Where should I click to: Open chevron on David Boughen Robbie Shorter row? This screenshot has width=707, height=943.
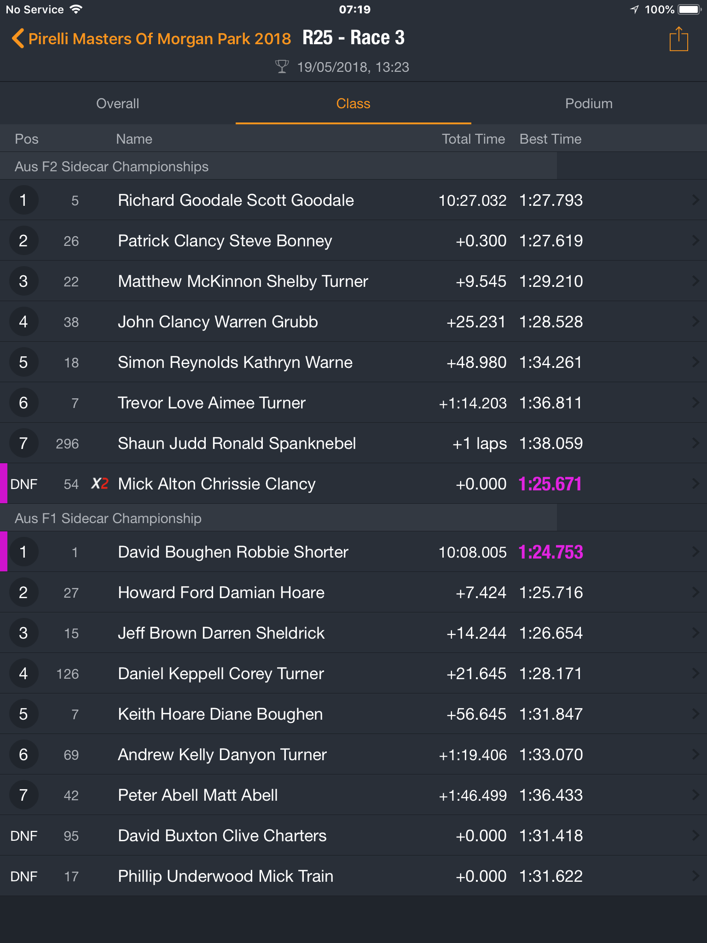695,552
